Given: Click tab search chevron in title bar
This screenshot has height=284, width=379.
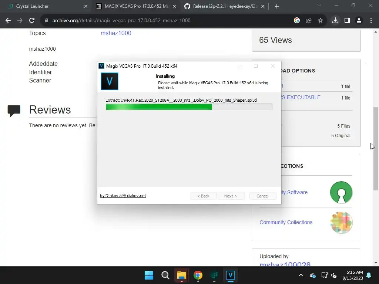Looking at the screenshot, I should (319, 5).
